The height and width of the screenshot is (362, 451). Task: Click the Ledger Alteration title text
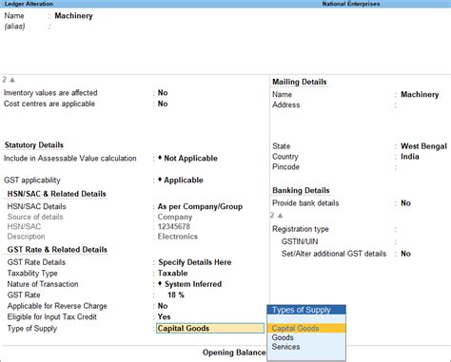point(29,4)
